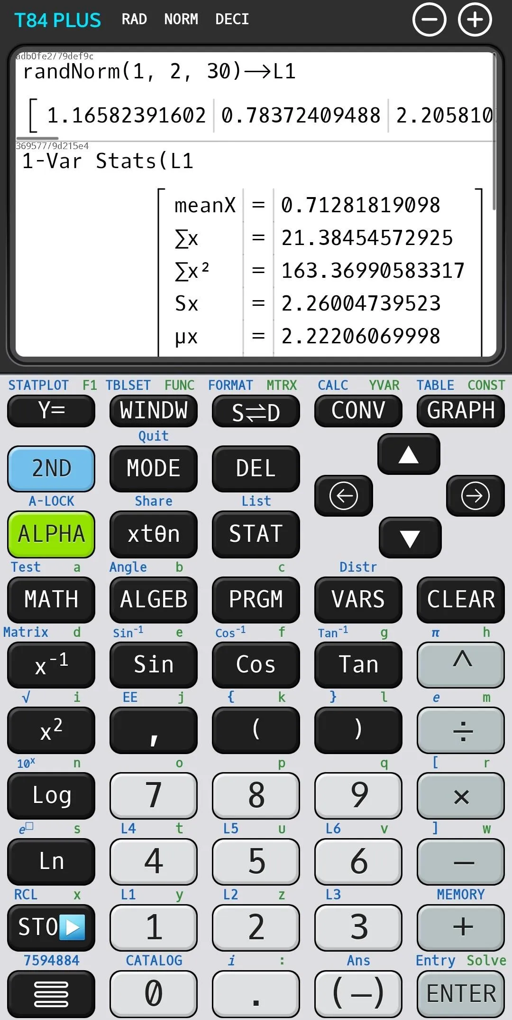Tap the Sin key

tap(154, 664)
